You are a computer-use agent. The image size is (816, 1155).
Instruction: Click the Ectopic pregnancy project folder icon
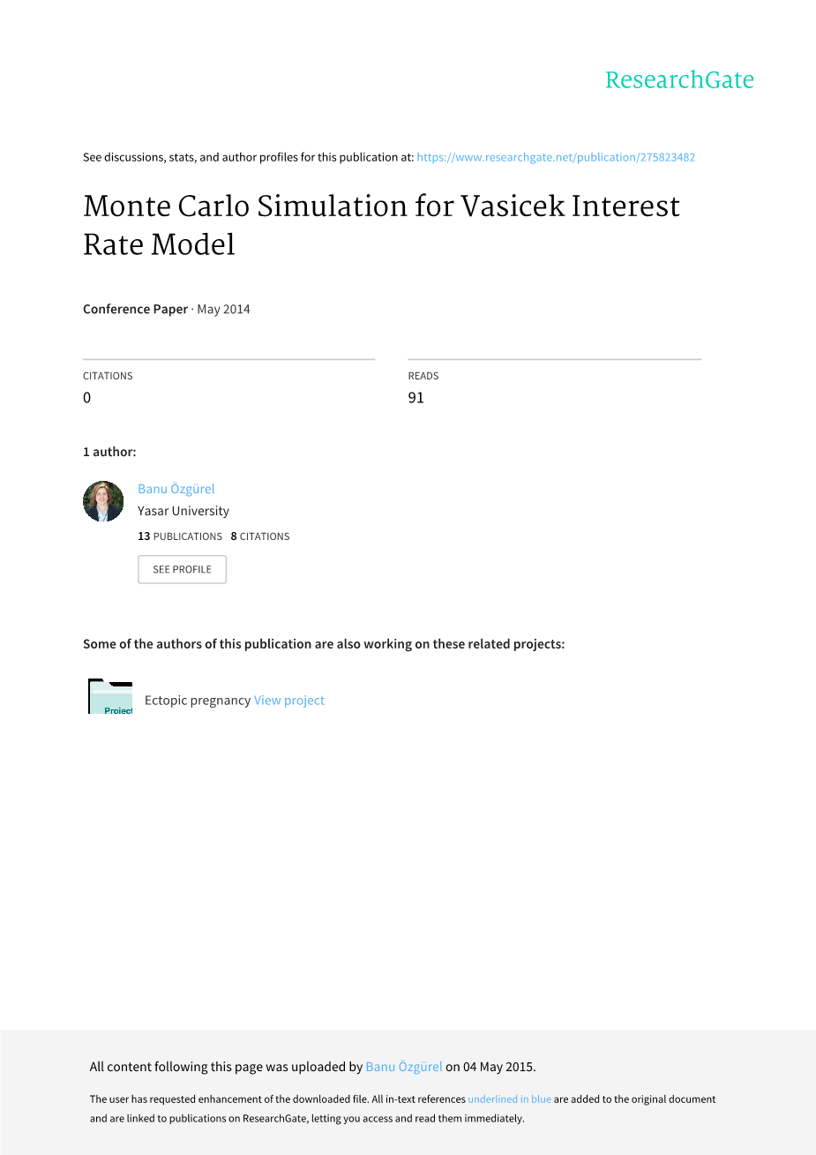[x=110, y=696]
